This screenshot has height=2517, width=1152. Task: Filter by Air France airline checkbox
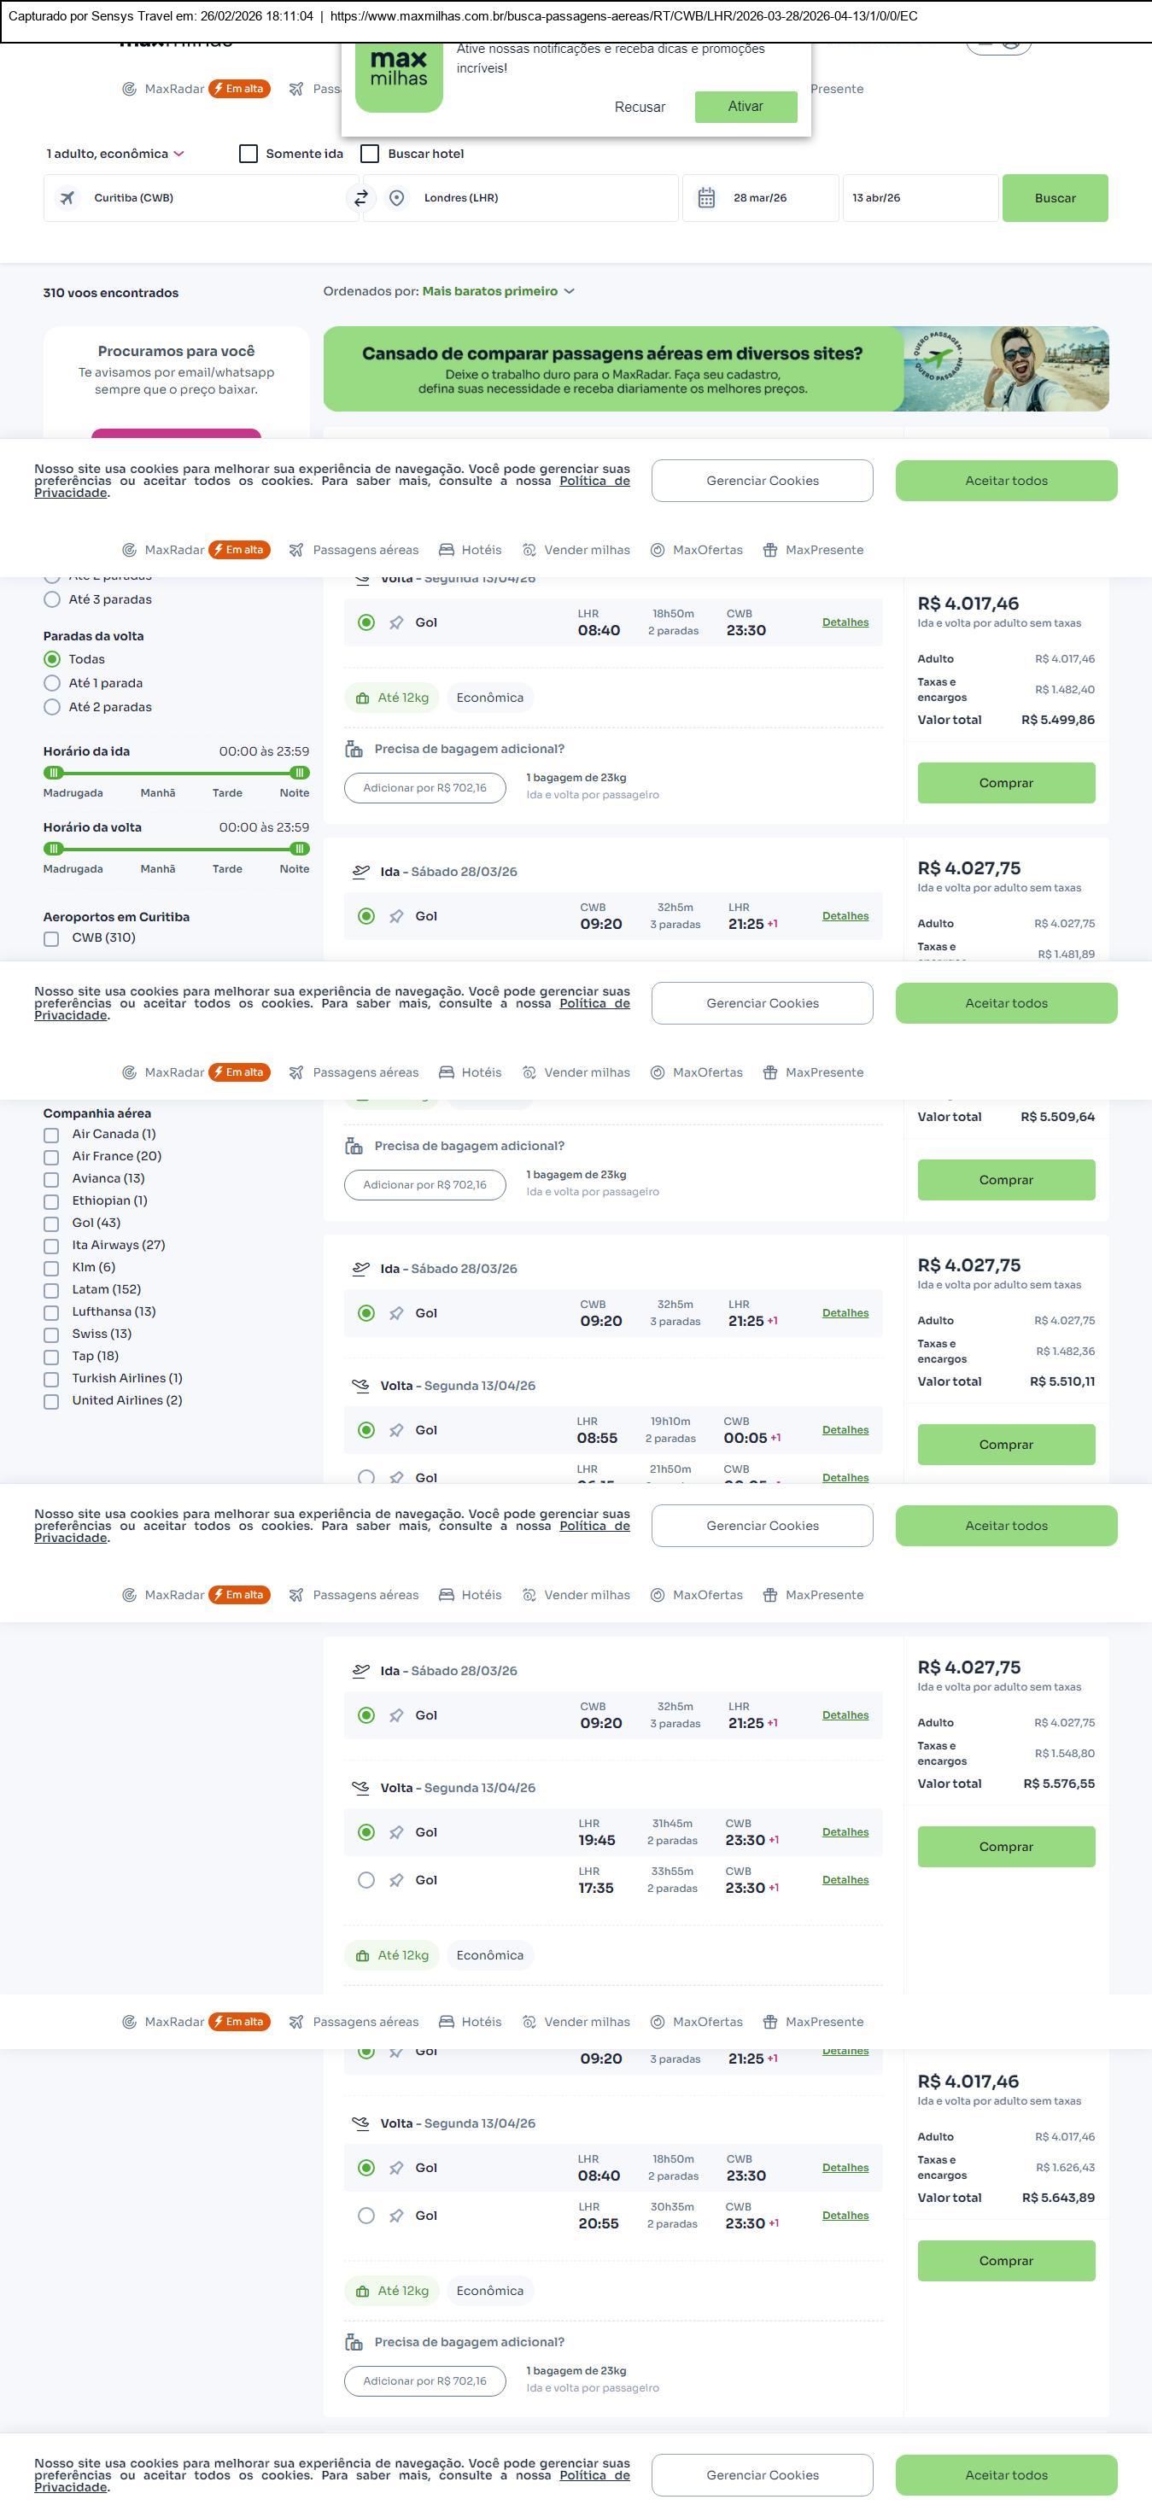52,1157
